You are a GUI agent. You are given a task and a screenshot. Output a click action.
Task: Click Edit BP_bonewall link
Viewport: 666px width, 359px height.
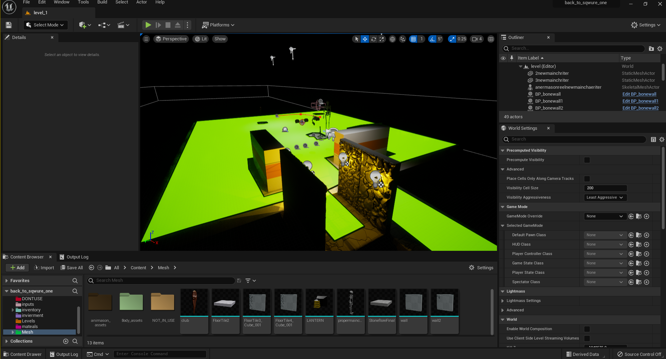click(639, 94)
